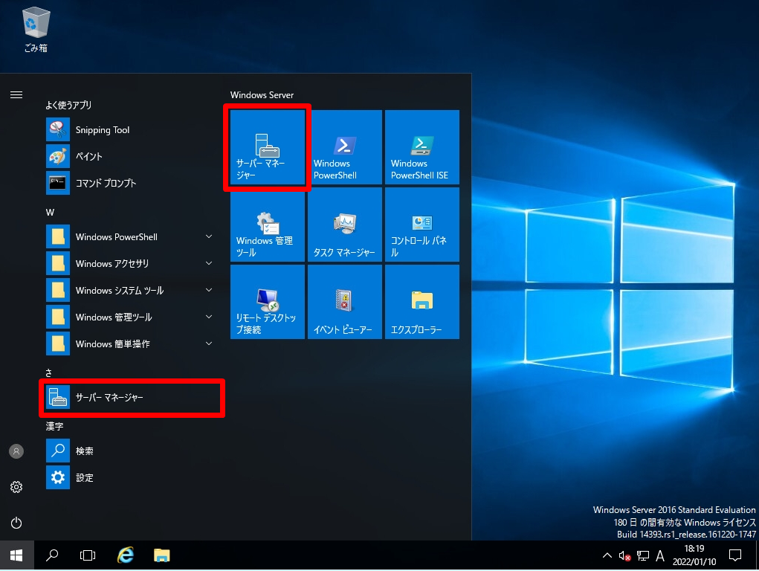The height and width of the screenshot is (571, 759).
Task: Open 設定 from the app list
Action: click(131, 477)
